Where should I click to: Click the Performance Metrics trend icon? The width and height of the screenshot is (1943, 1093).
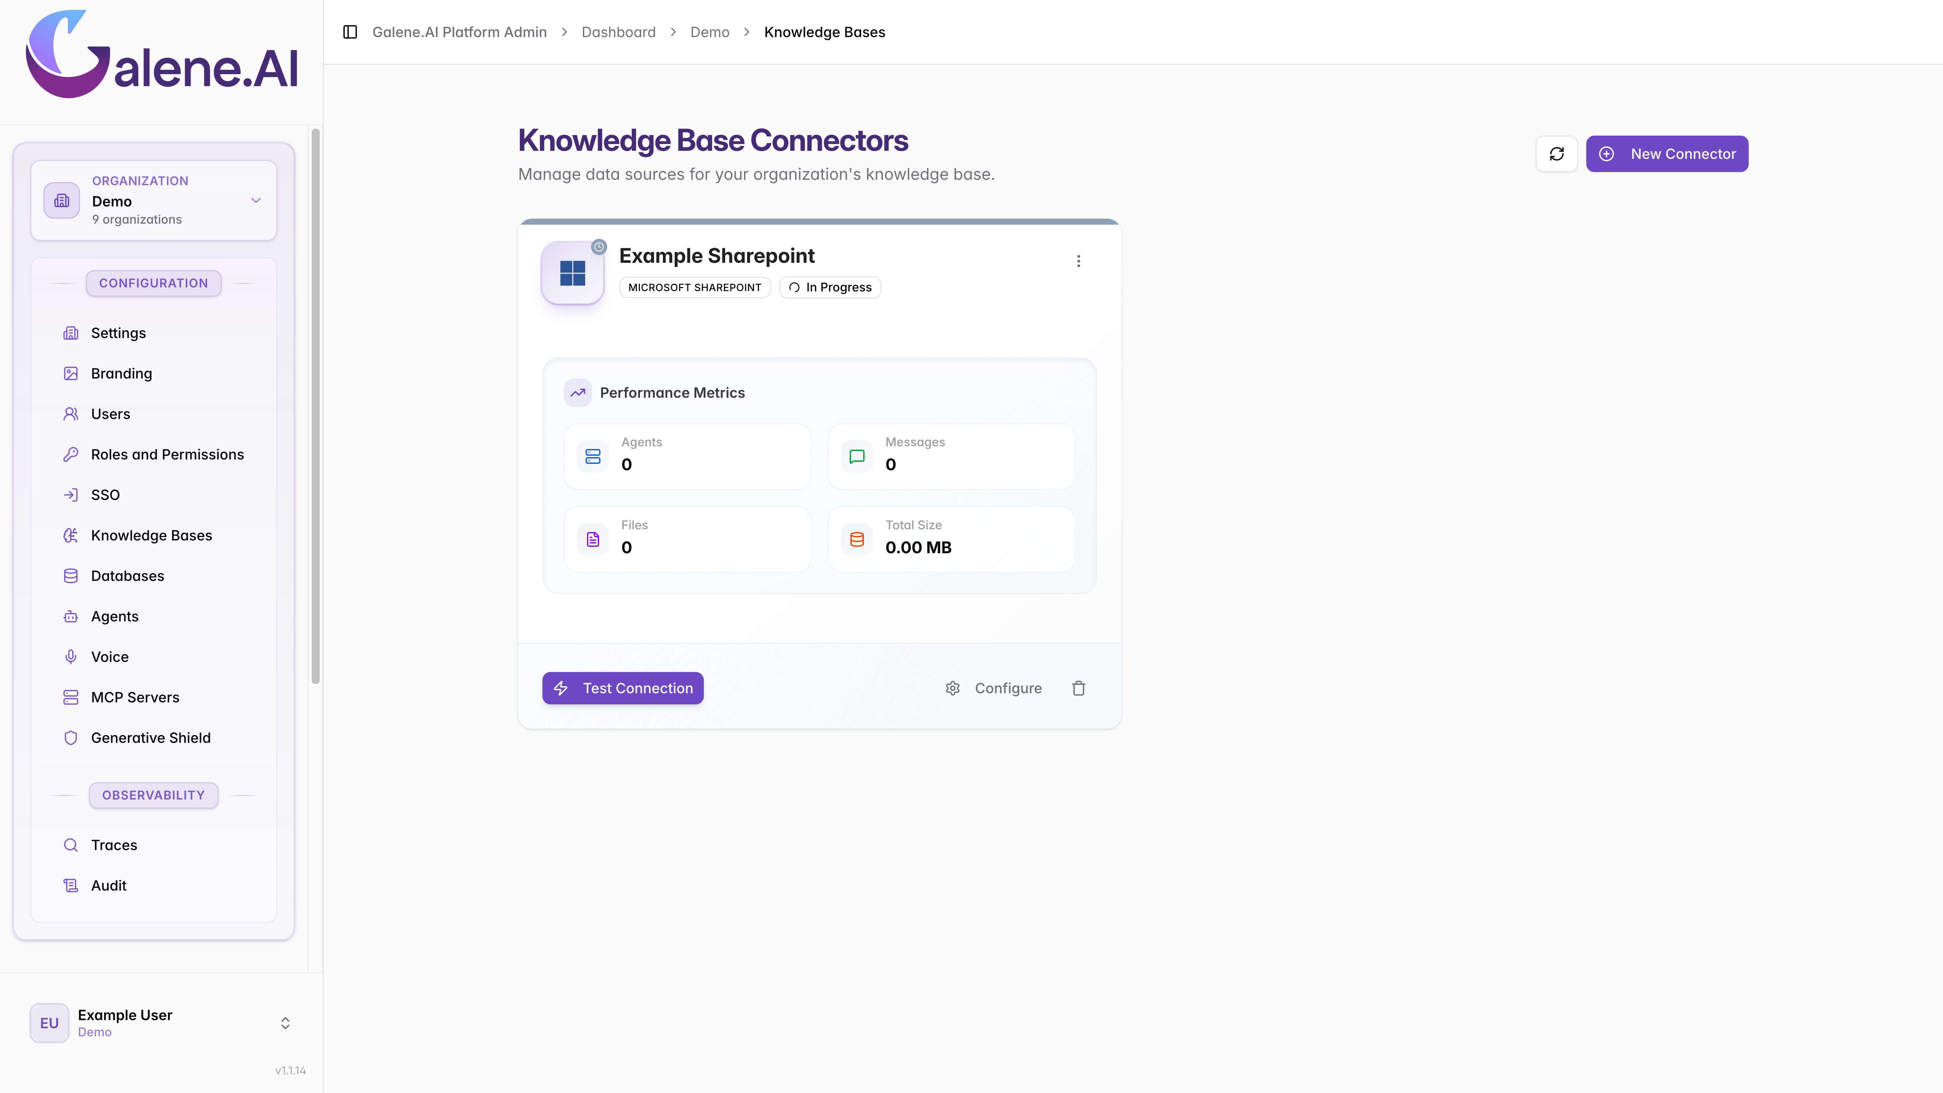578,393
